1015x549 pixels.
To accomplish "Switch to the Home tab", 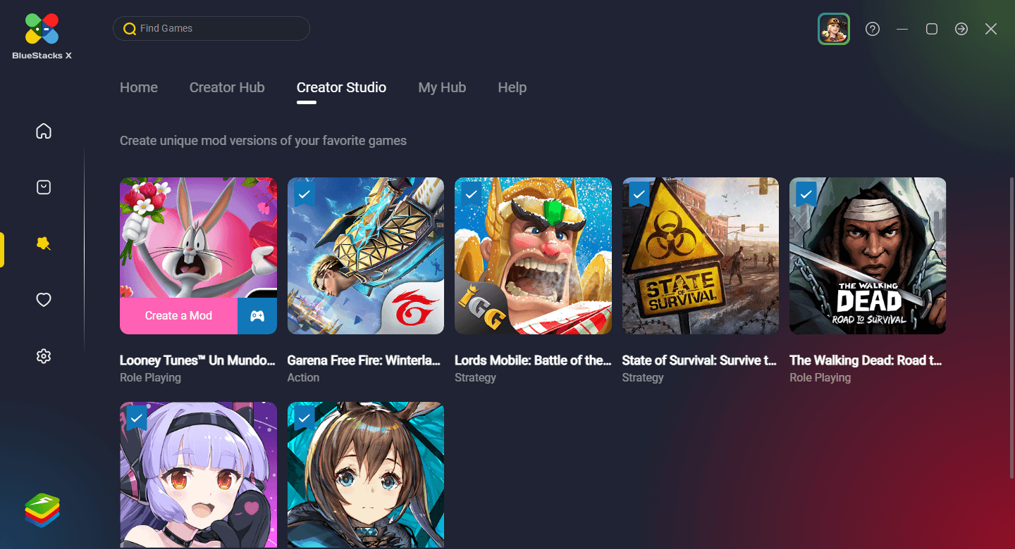I will click(139, 87).
